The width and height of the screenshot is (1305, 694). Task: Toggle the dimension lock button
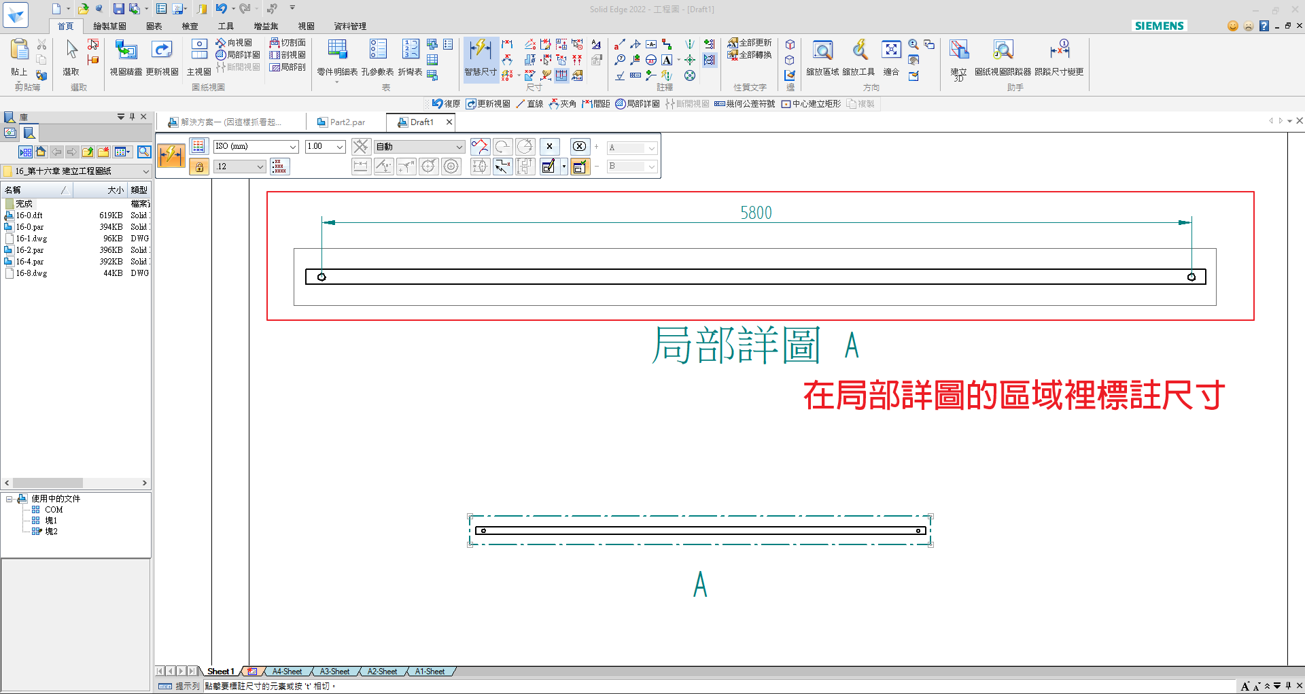click(x=198, y=167)
